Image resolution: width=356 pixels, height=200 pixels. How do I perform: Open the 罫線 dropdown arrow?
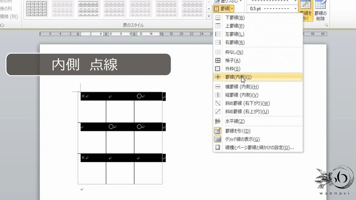point(232,9)
